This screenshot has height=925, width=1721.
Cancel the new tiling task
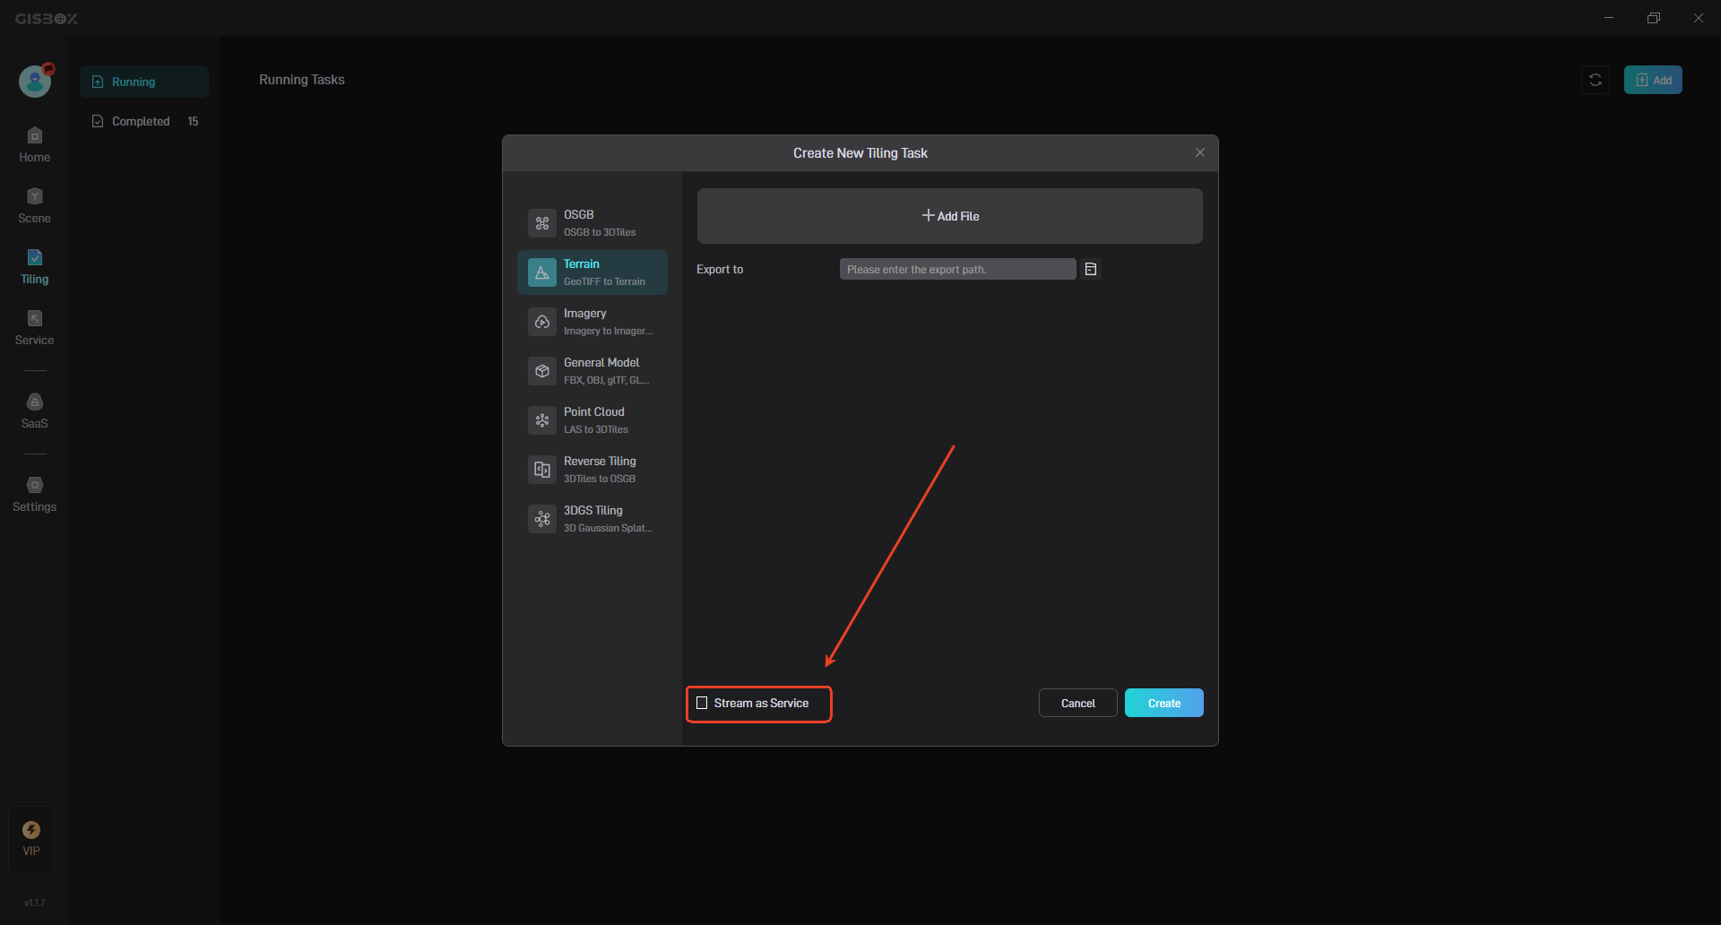[1077, 704]
